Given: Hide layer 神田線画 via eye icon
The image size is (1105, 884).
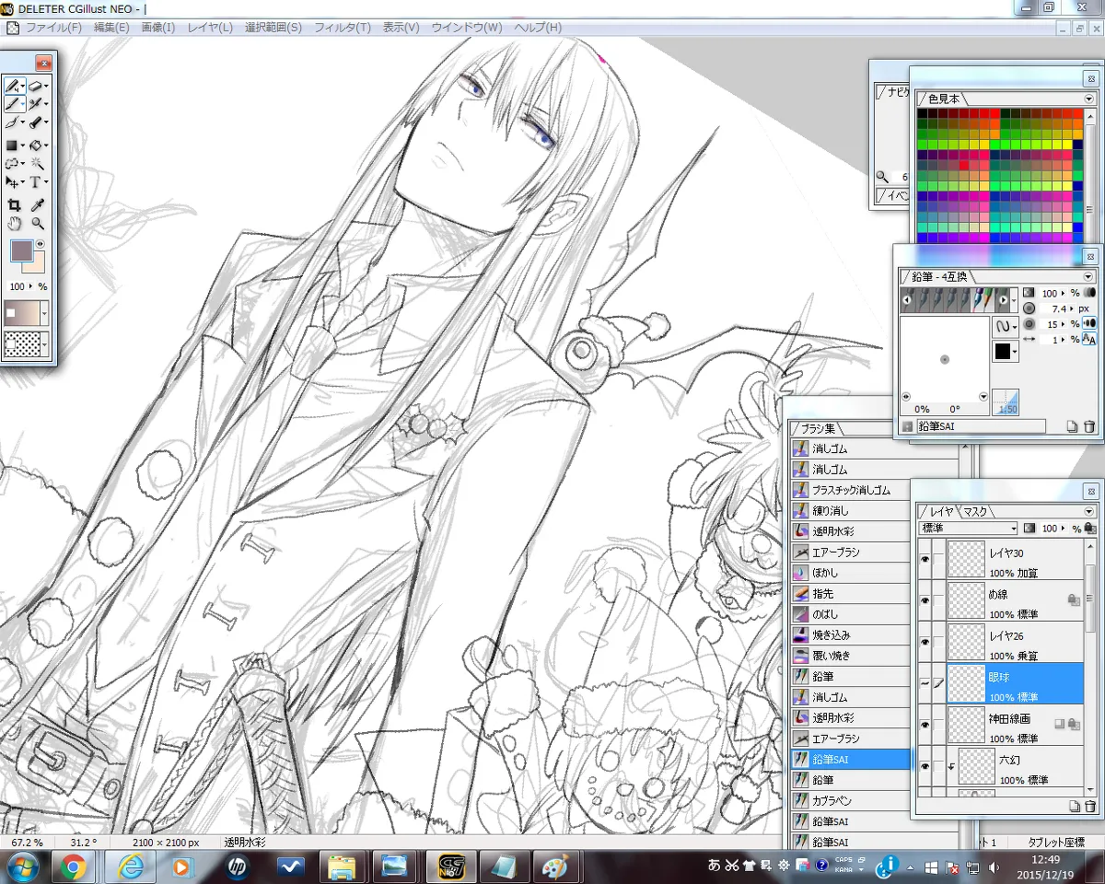Looking at the screenshot, I should click(925, 725).
